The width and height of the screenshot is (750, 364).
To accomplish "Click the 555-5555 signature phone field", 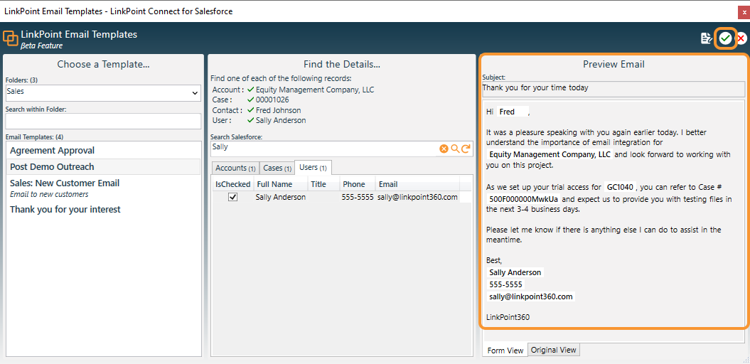I will (505, 284).
